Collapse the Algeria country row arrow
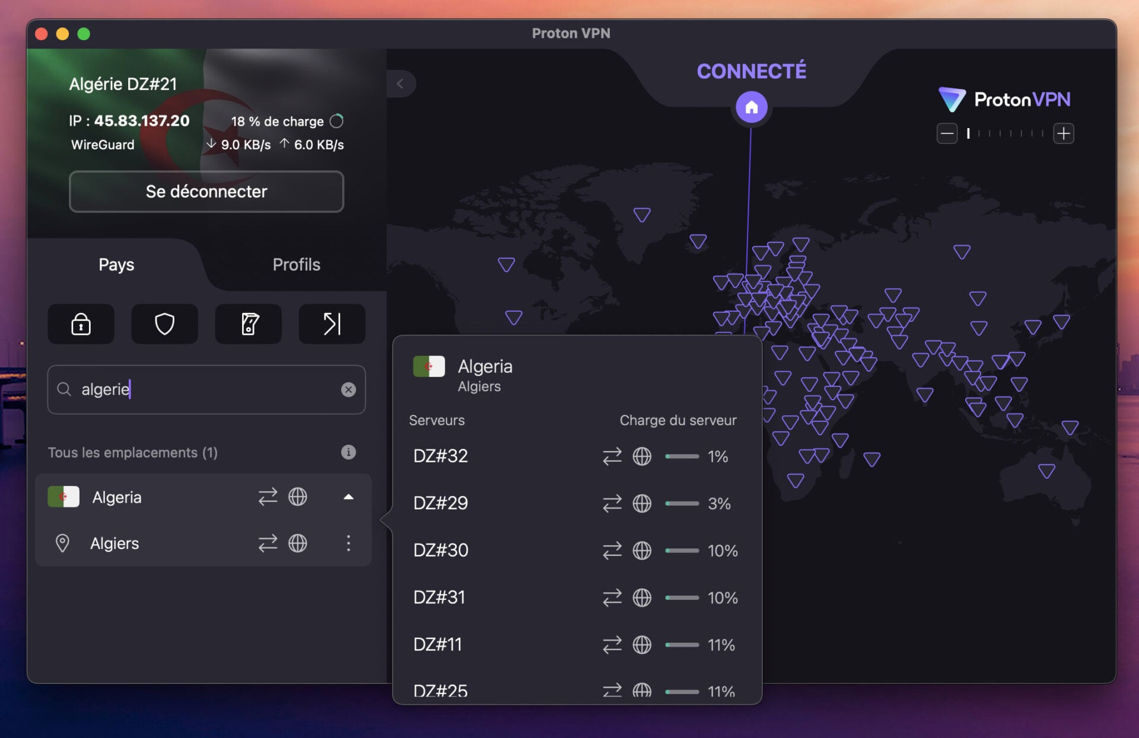Image resolution: width=1139 pixels, height=738 pixels. [x=348, y=497]
